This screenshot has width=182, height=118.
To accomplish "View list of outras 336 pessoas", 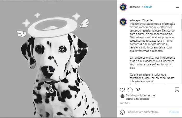I will click(137, 99).
